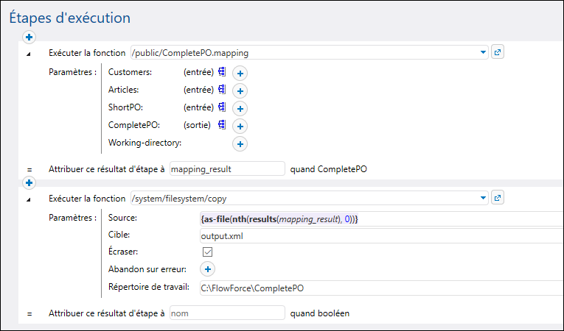Open the filesystem copy function link icon

coord(498,198)
